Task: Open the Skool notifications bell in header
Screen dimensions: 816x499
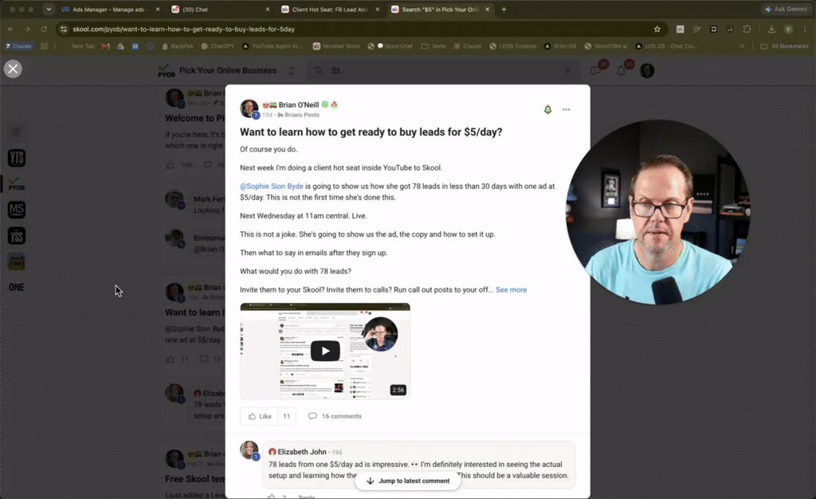Action: (622, 71)
